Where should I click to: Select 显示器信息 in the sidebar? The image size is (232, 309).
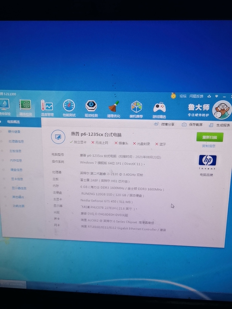click(19, 188)
